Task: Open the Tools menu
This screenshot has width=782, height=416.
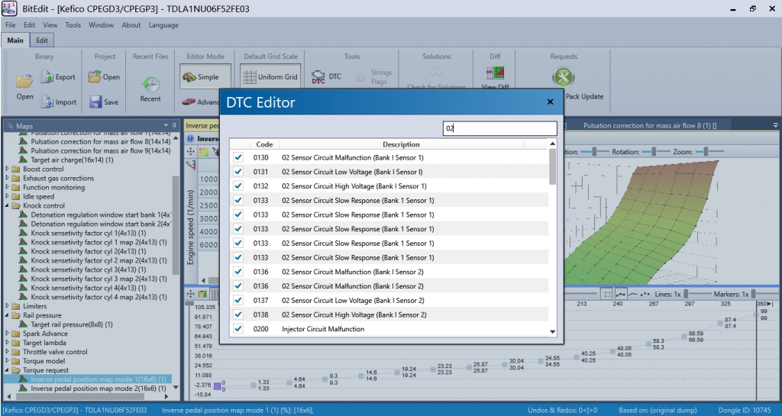Action: point(73,25)
